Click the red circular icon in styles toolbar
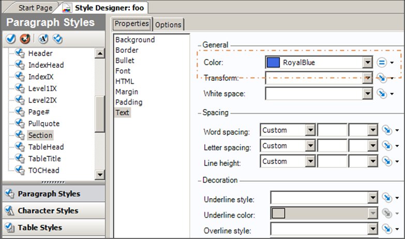Image resolution: width=405 pixels, height=239 pixels. coord(24,39)
